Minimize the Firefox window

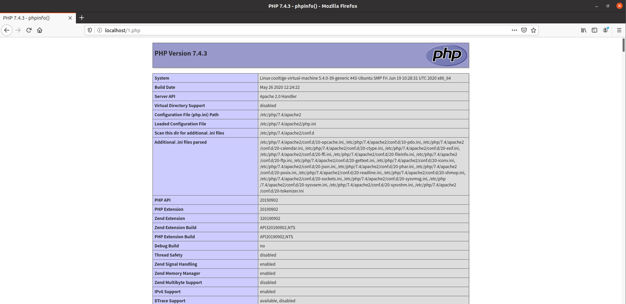pos(597,6)
